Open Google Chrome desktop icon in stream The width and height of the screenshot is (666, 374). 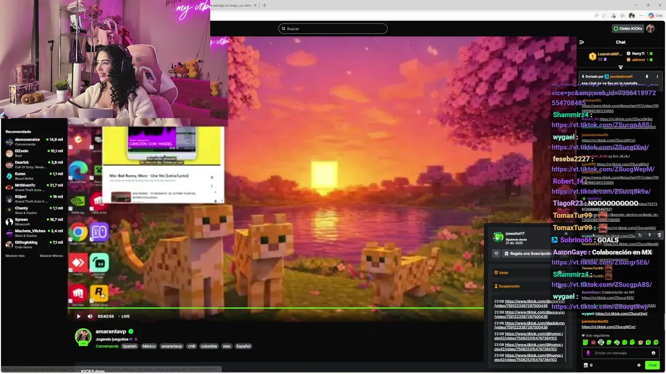pos(79,232)
